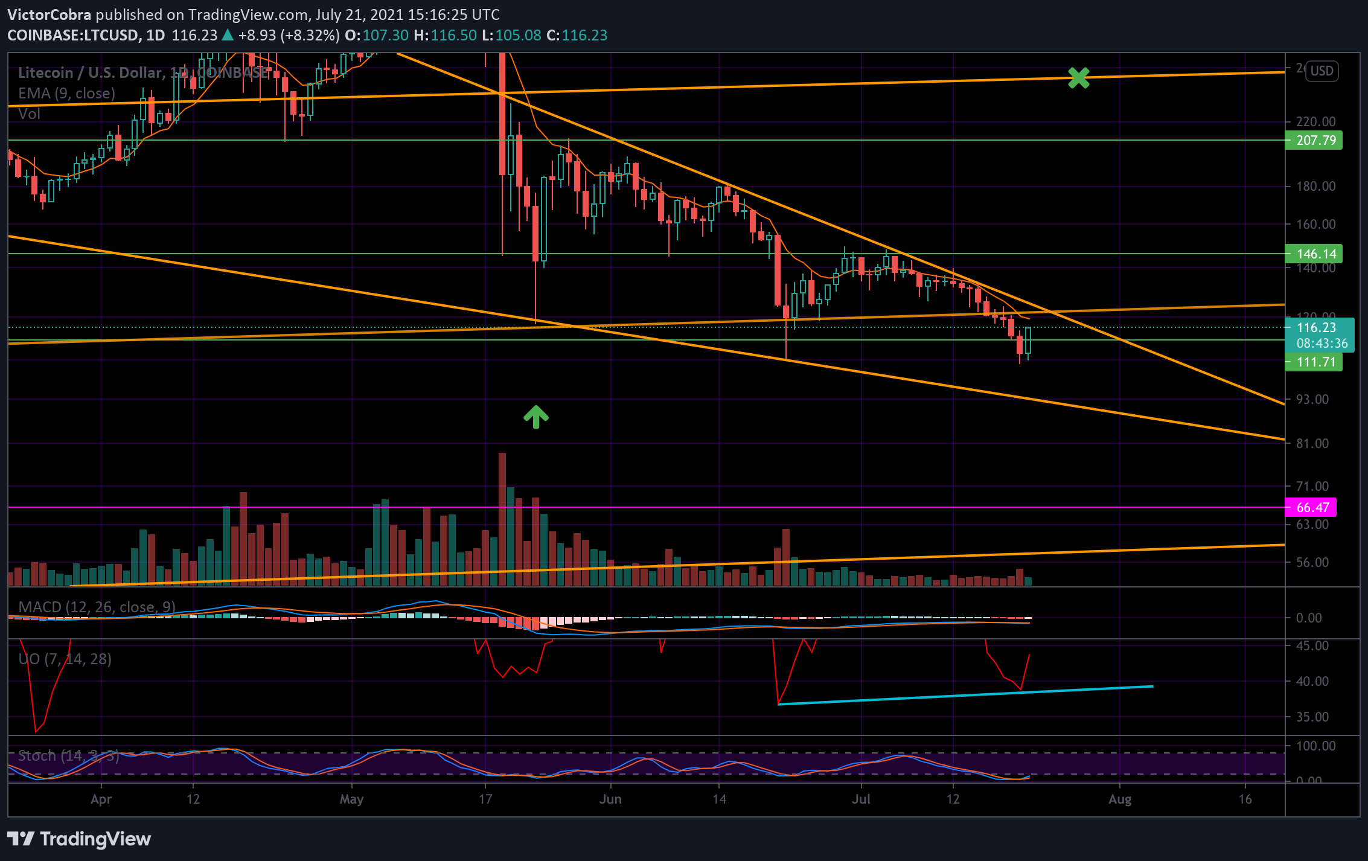Click the 180.00 price axis label

[x=1316, y=186]
